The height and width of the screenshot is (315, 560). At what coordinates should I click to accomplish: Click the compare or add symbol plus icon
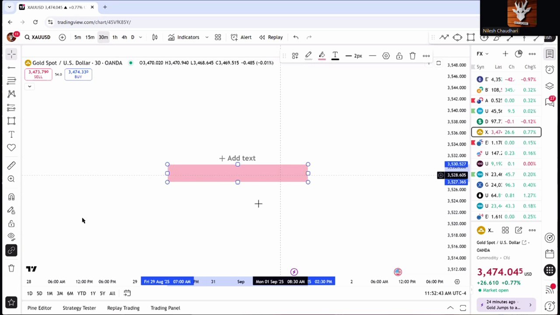pos(62,37)
